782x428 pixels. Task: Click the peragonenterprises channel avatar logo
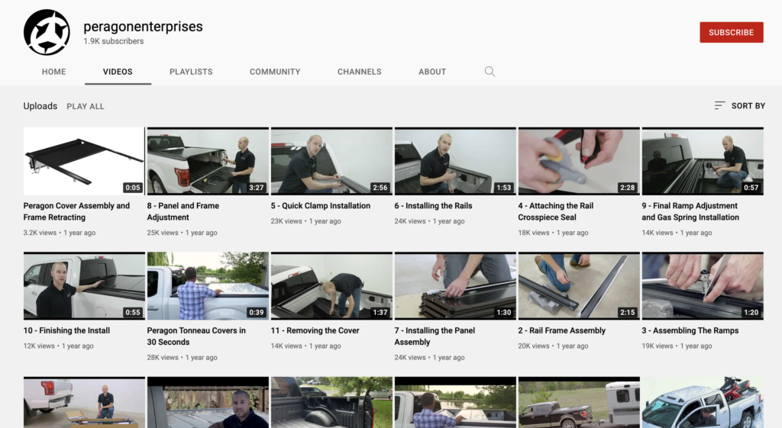point(47,32)
